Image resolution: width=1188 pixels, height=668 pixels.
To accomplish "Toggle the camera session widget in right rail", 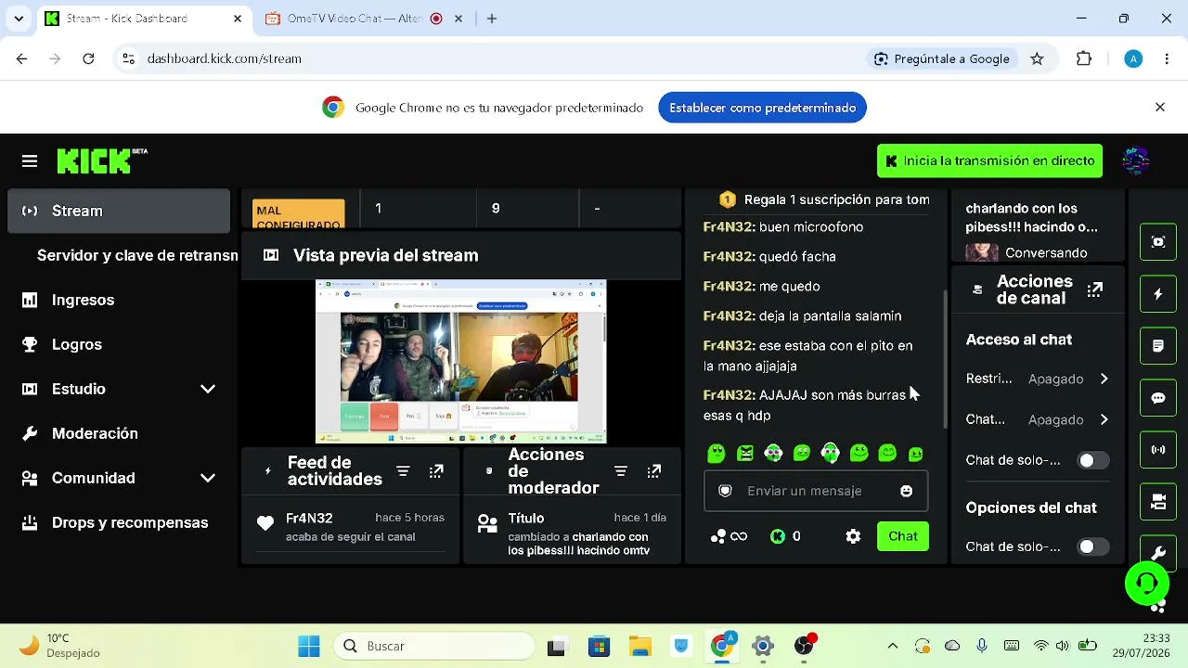I will (x=1158, y=502).
